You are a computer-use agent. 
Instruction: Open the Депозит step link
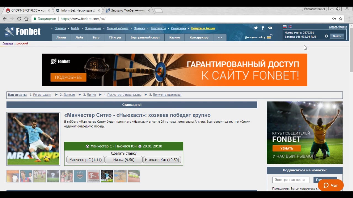coord(69,95)
